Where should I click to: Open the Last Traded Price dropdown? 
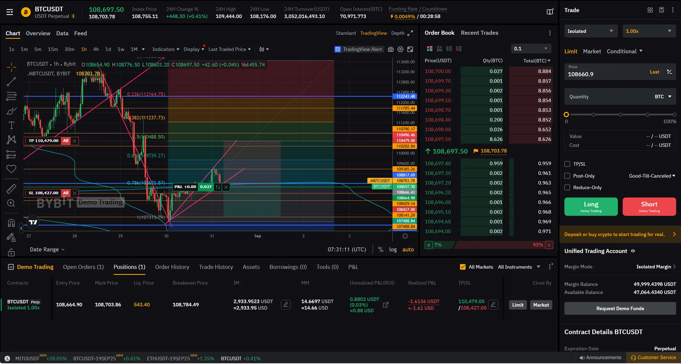click(x=229, y=49)
